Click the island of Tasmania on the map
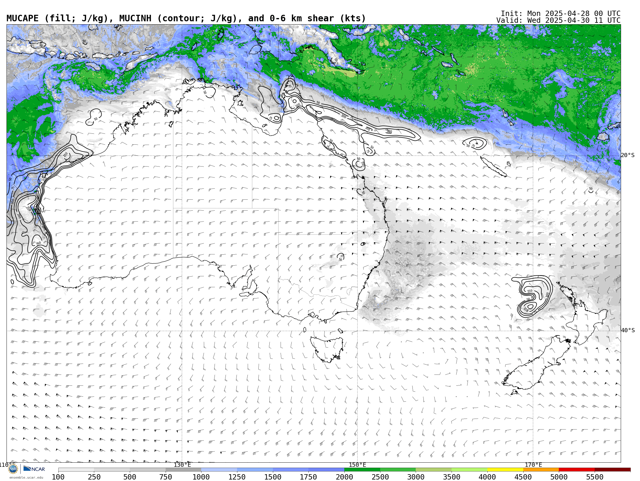 327,349
